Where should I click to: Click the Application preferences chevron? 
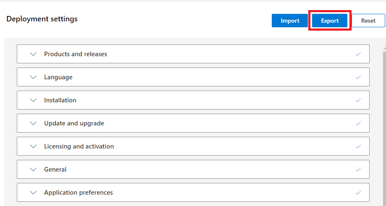click(34, 193)
